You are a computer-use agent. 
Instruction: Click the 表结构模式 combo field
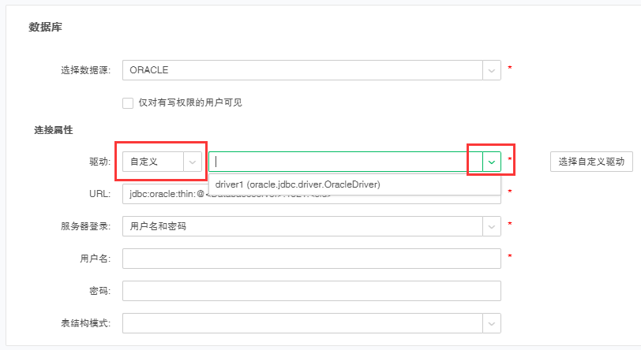tap(302, 323)
